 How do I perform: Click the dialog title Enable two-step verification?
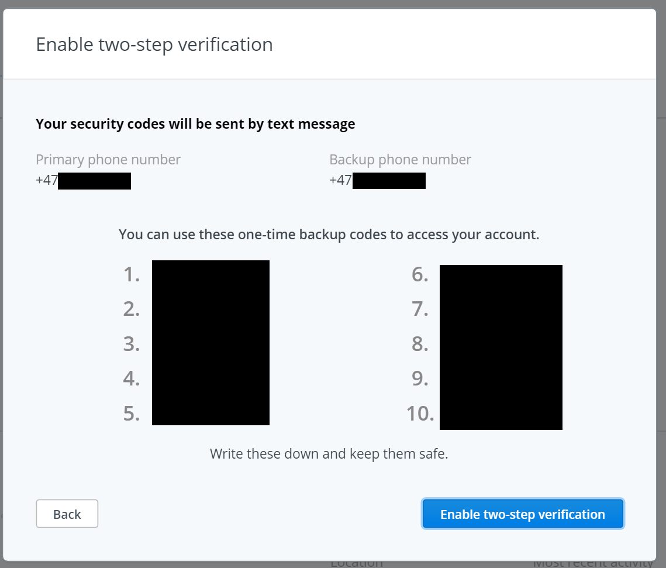(154, 44)
